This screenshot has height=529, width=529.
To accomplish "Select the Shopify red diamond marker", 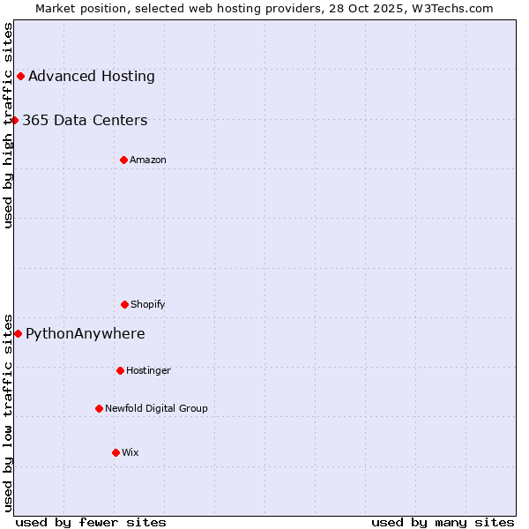I will coord(124,304).
